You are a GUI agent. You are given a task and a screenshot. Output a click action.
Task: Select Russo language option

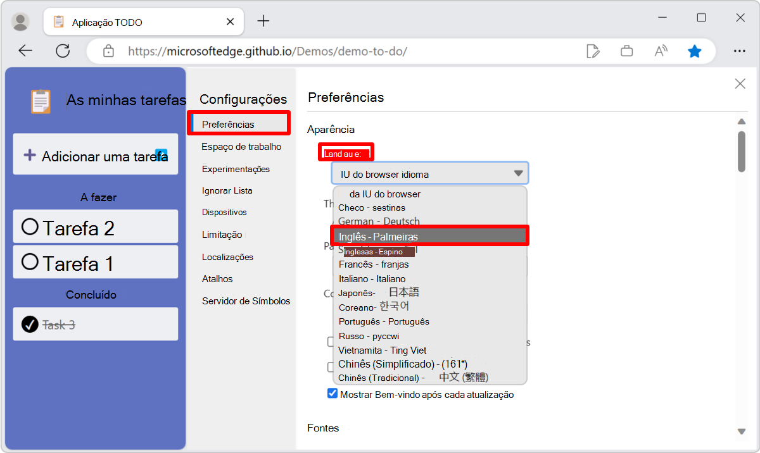tap(429, 336)
